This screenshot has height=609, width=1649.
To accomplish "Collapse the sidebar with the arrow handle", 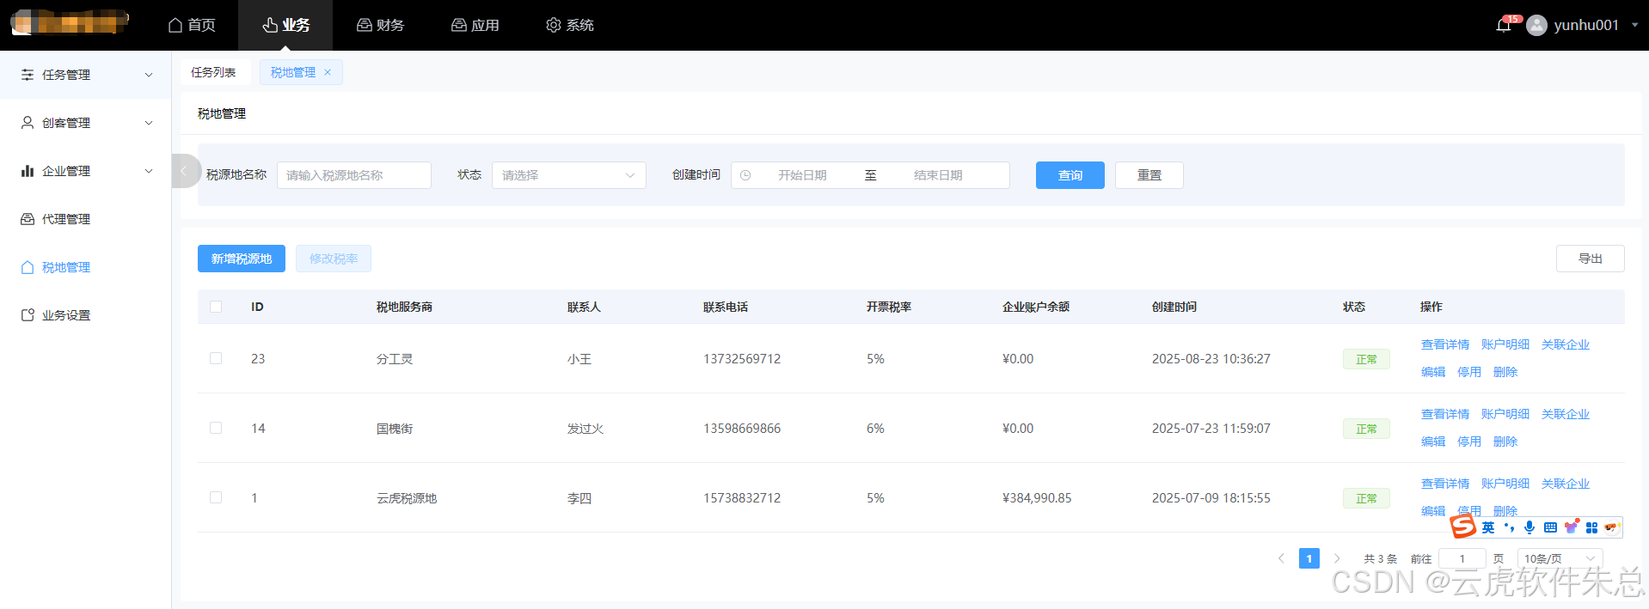I will [x=184, y=171].
